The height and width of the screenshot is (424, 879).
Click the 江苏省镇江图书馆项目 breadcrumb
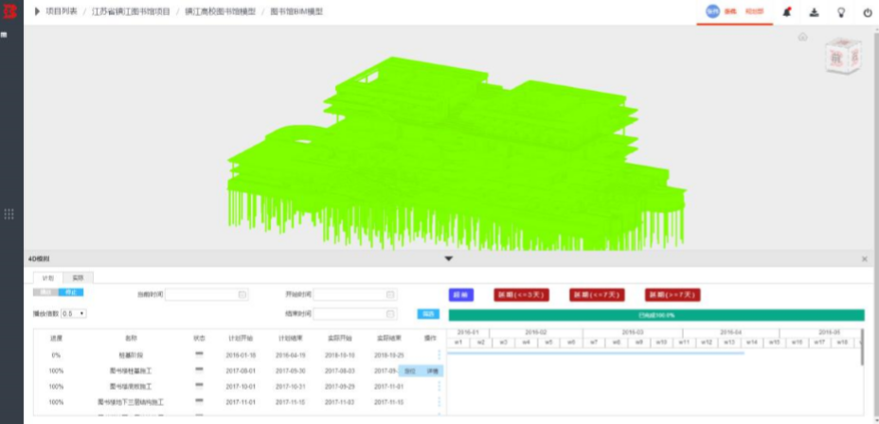131,11
